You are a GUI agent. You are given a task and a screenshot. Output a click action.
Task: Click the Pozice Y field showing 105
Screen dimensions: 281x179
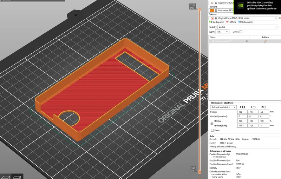click(253, 112)
